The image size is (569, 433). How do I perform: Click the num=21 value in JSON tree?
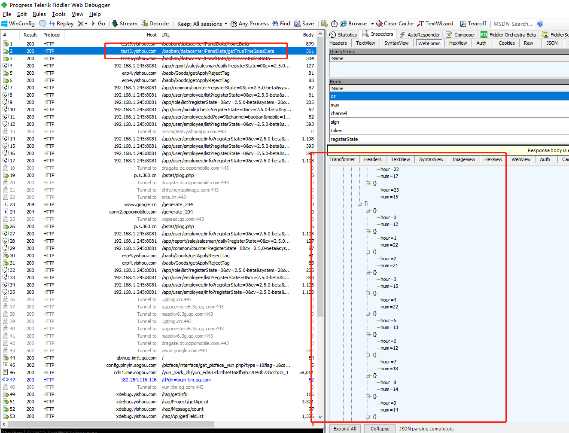pyautogui.click(x=389, y=265)
